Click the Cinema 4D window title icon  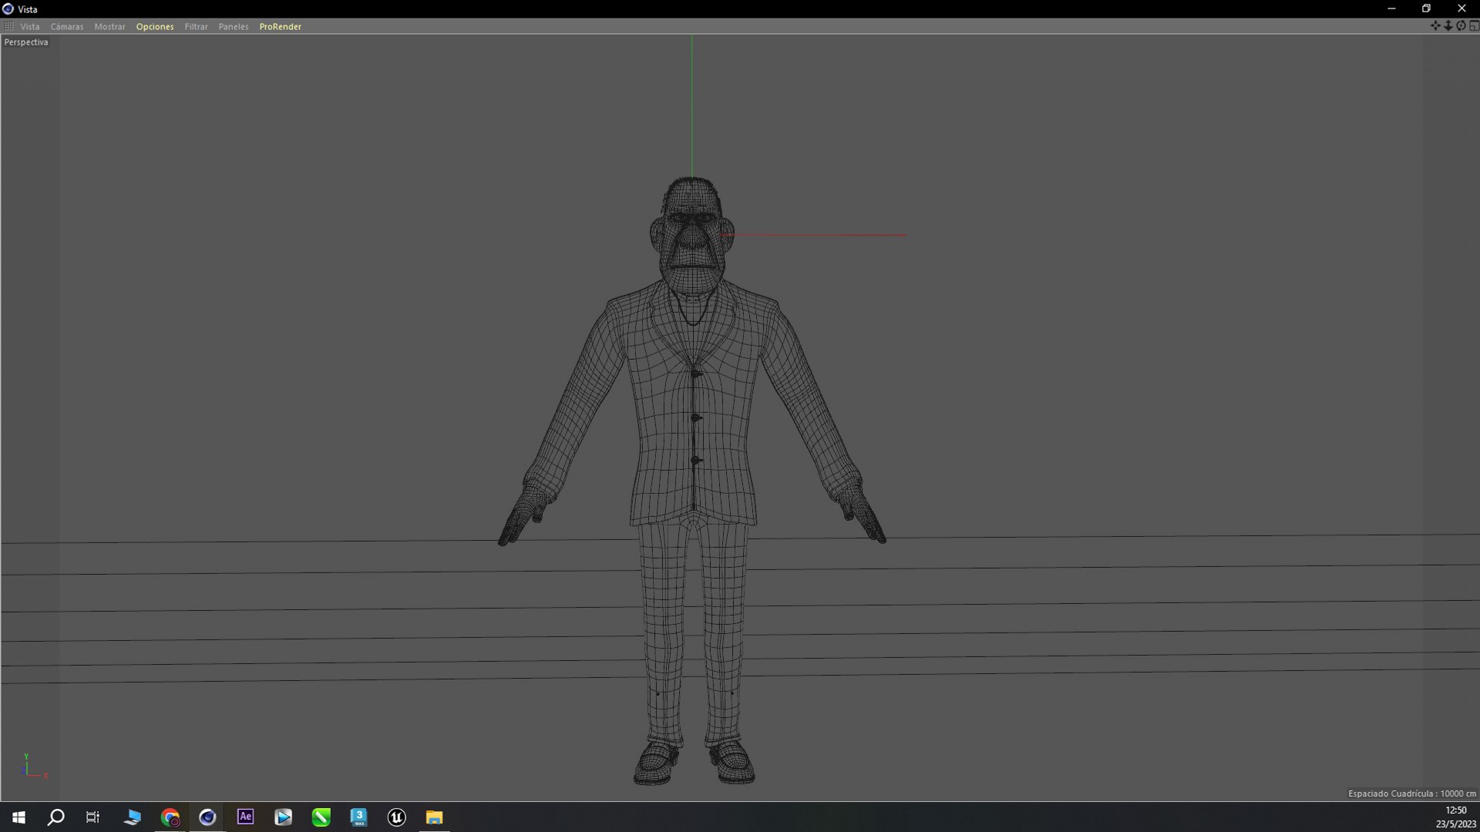(x=8, y=8)
